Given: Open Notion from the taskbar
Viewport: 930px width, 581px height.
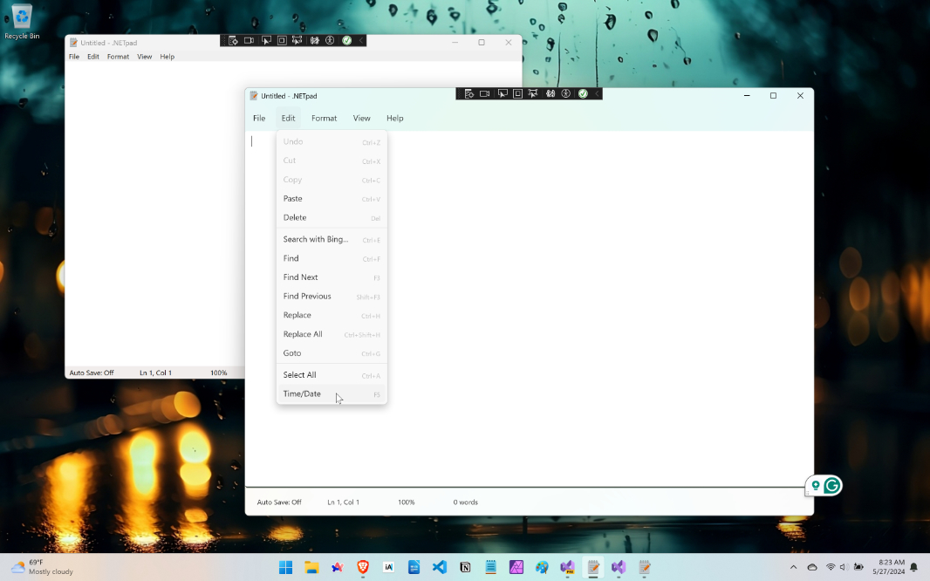Looking at the screenshot, I should [x=465, y=567].
